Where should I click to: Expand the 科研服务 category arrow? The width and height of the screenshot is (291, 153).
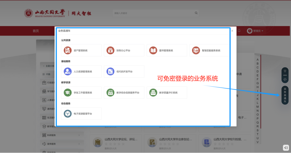click(x=79, y=135)
